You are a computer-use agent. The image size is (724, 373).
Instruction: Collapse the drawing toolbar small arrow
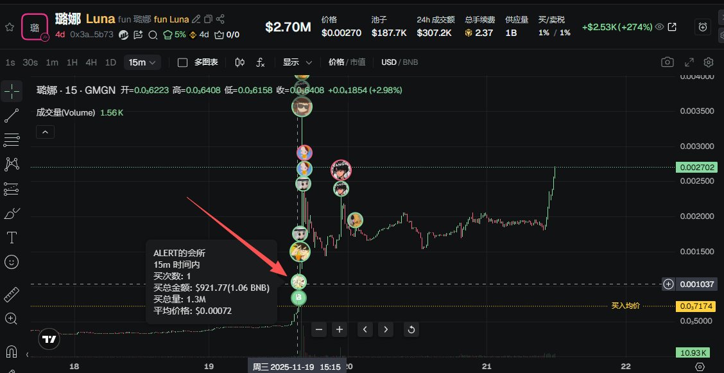[x=27, y=354]
